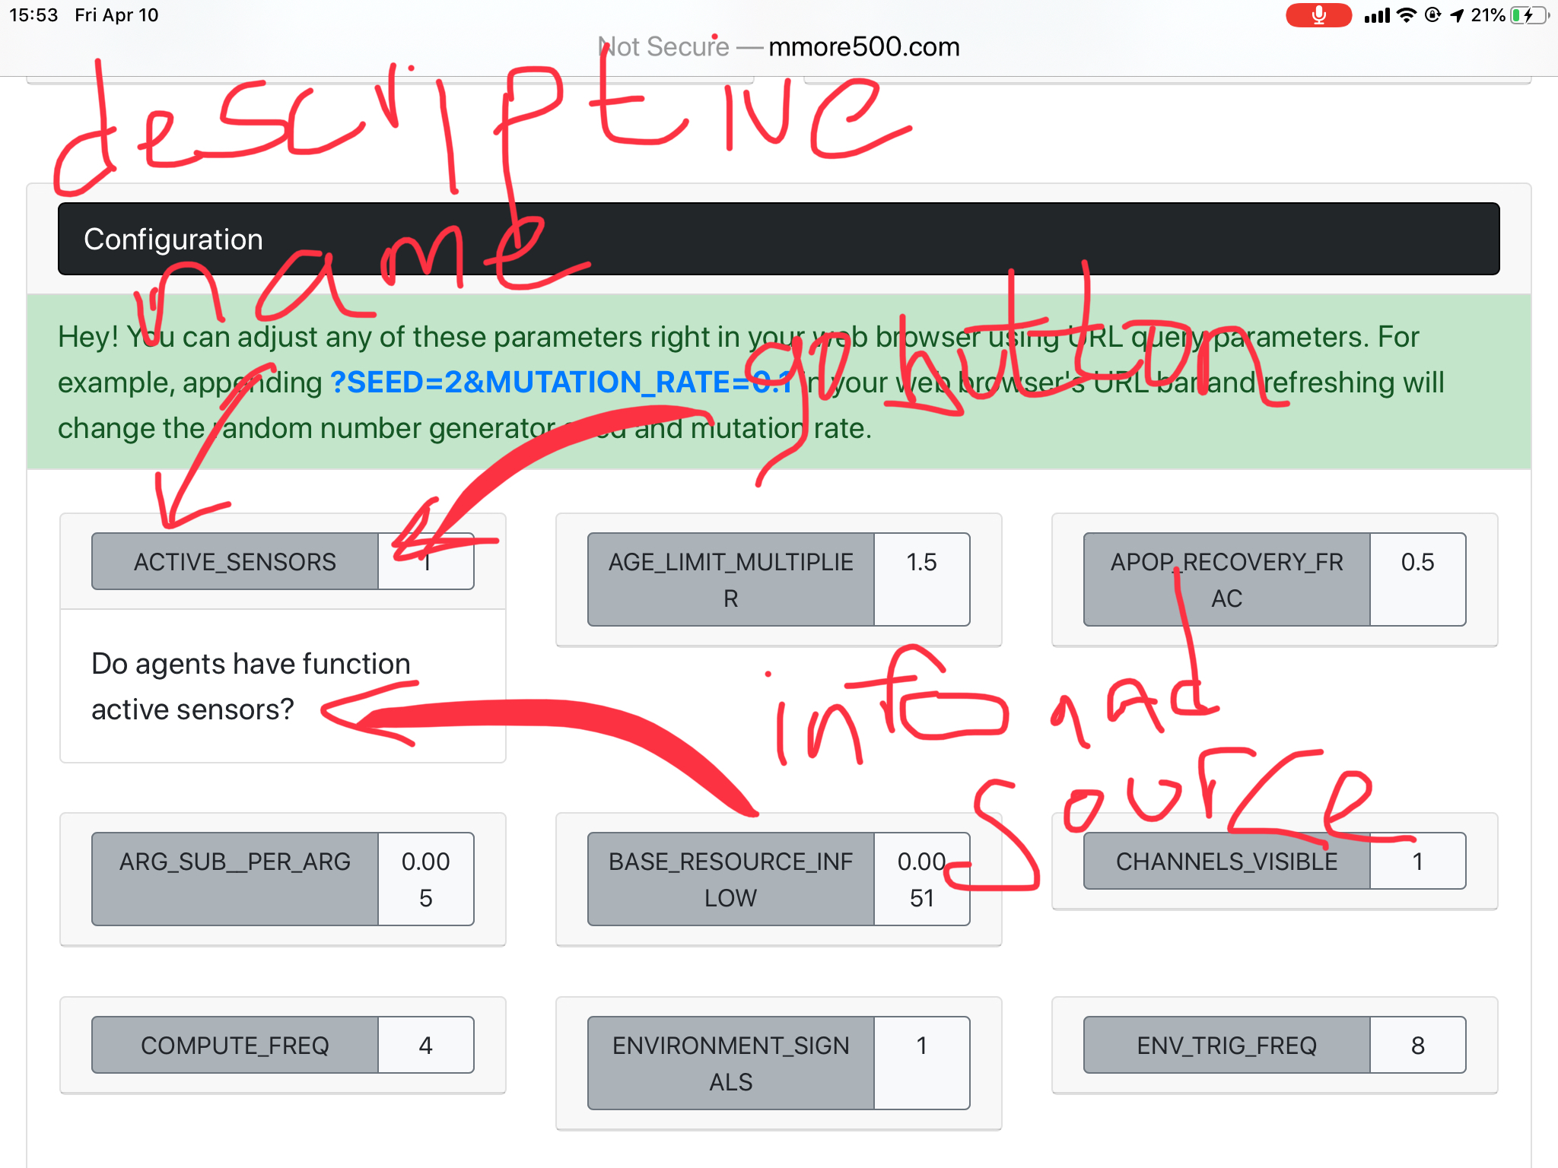The image size is (1558, 1168).
Task: Tap the orientation lock status icon
Action: point(1432,15)
